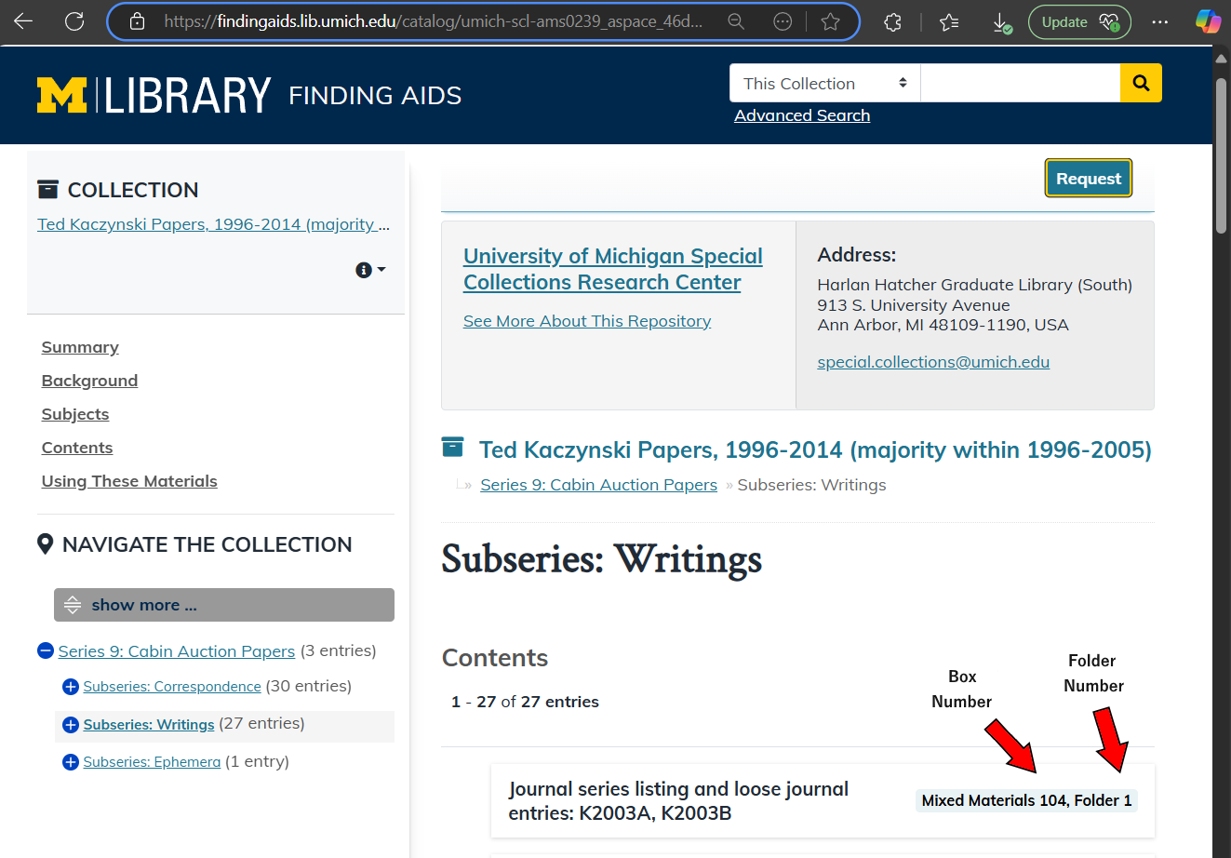View site info via the lock icon

(137, 21)
